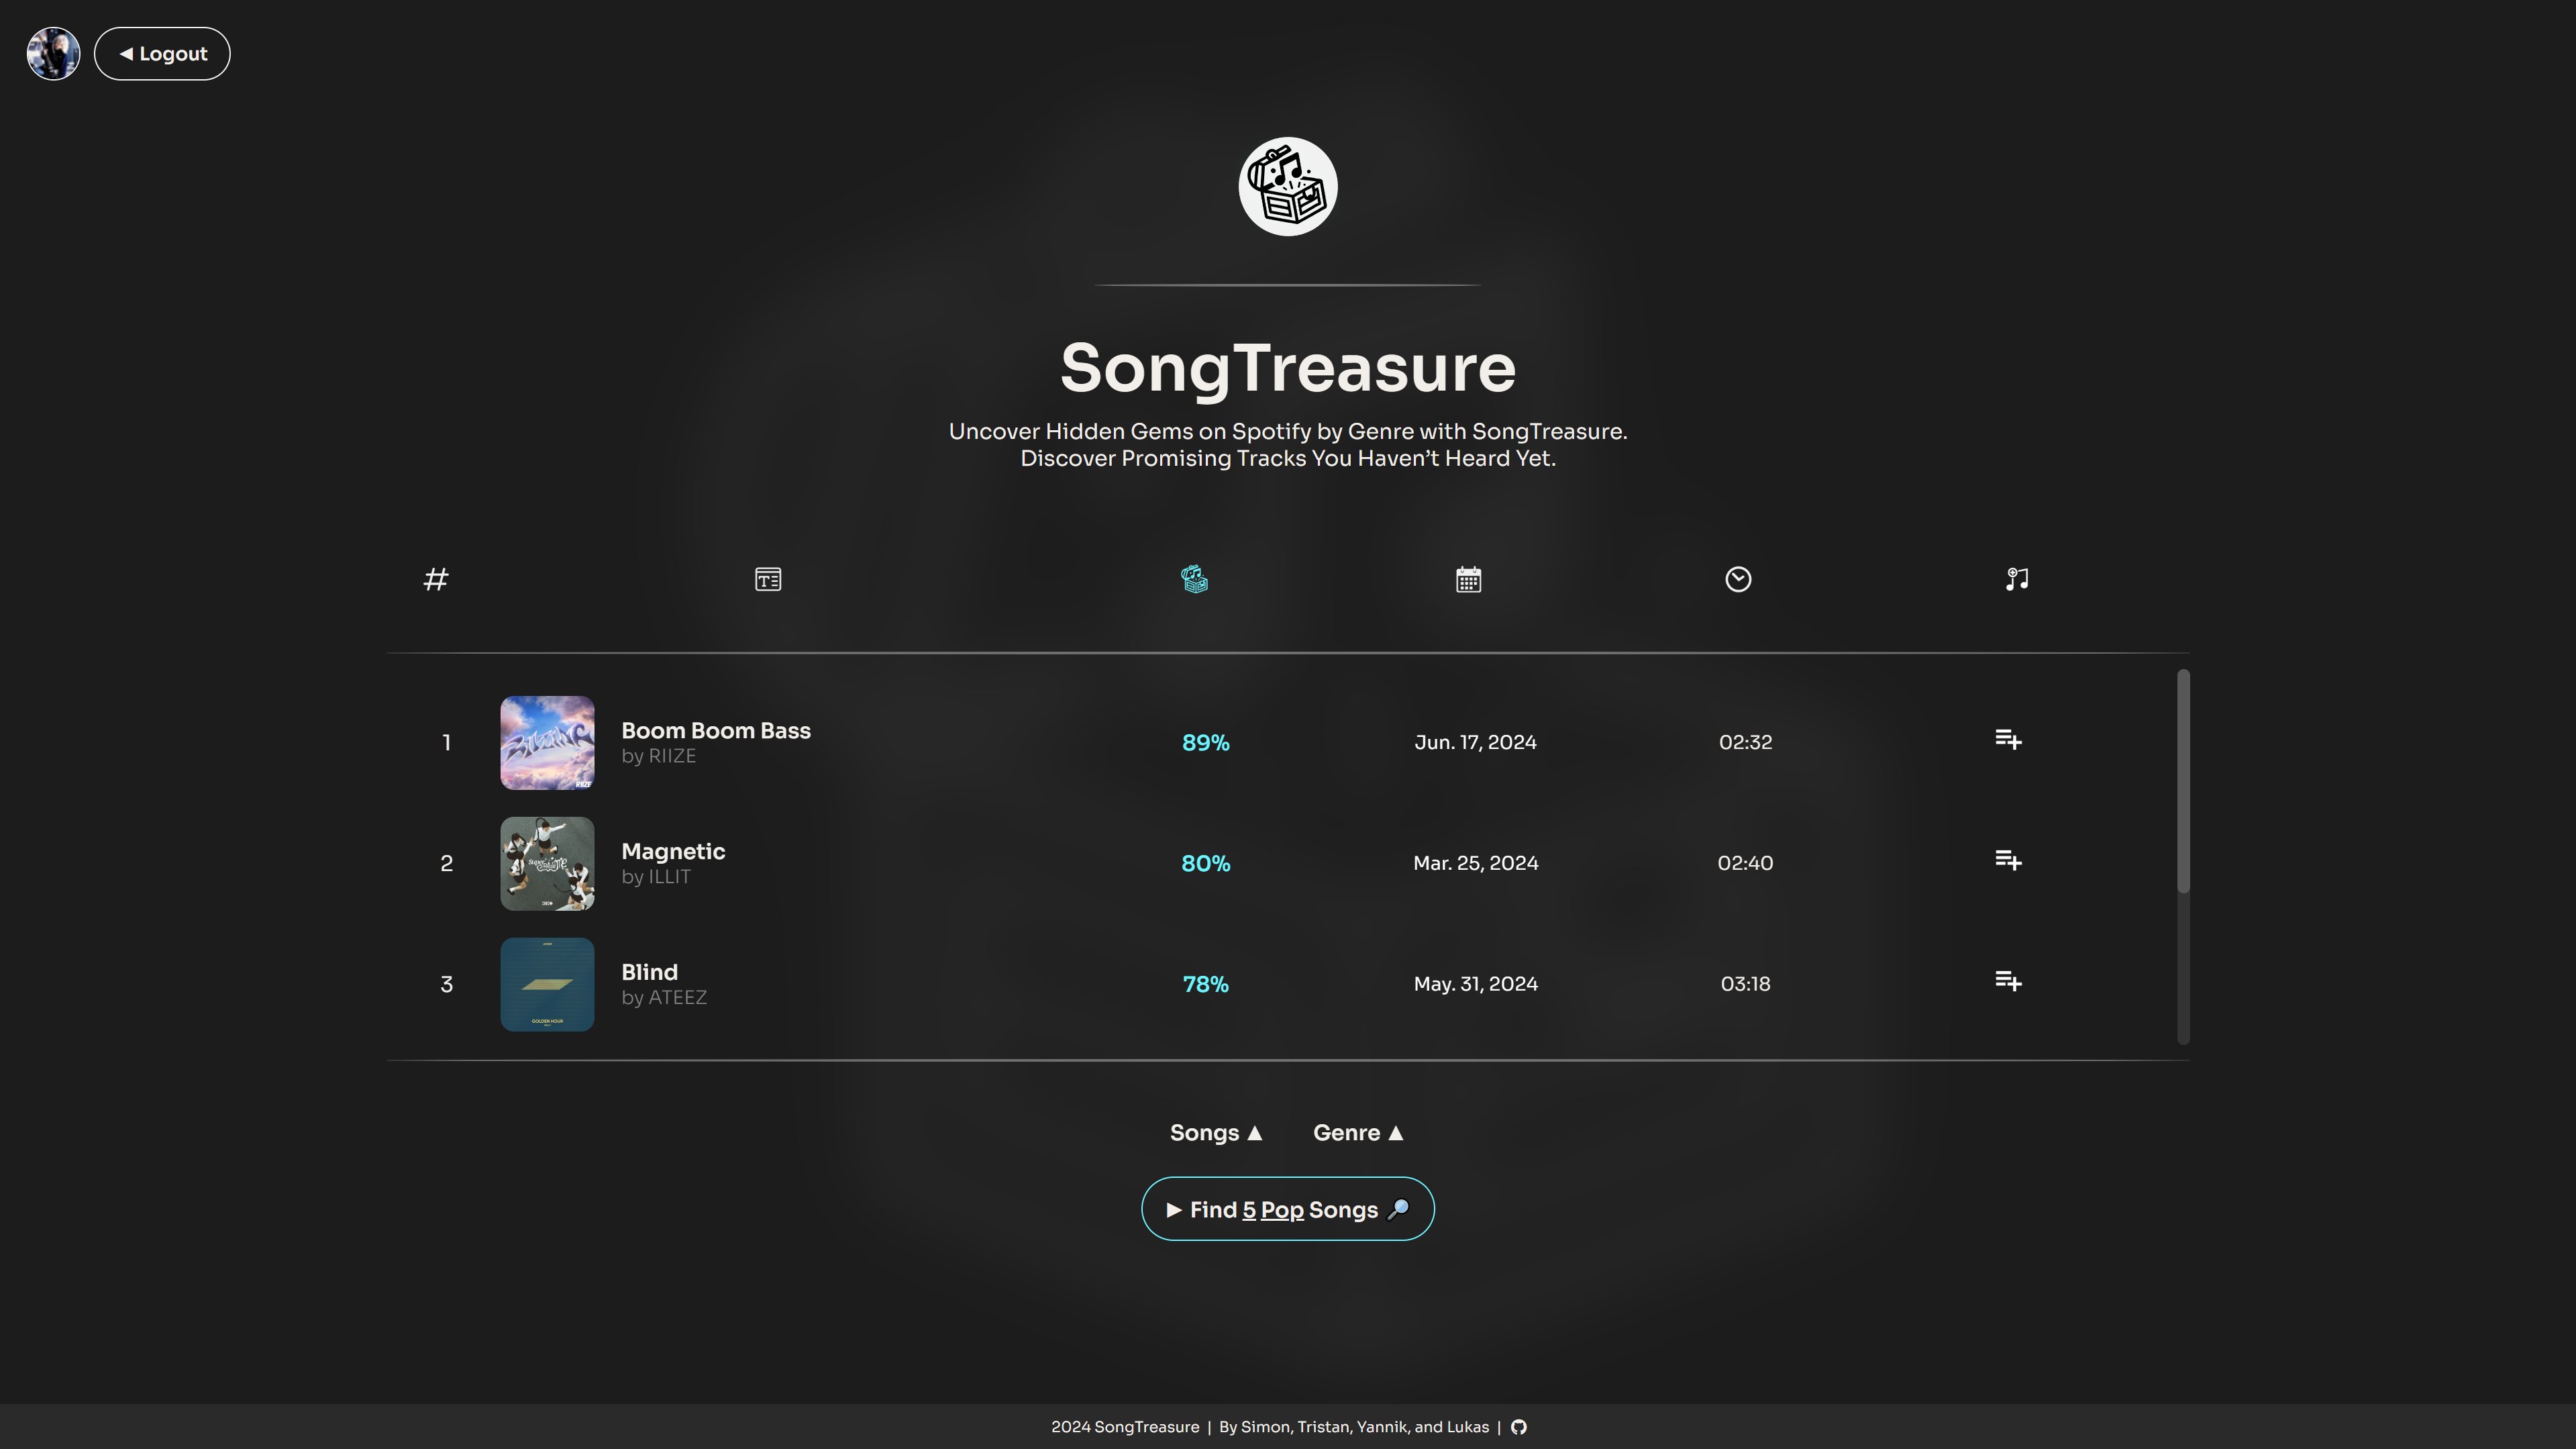Screen dimensions: 2576x1449
Task: Click the date Jun. 17, 2024
Action: [1475, 743]
